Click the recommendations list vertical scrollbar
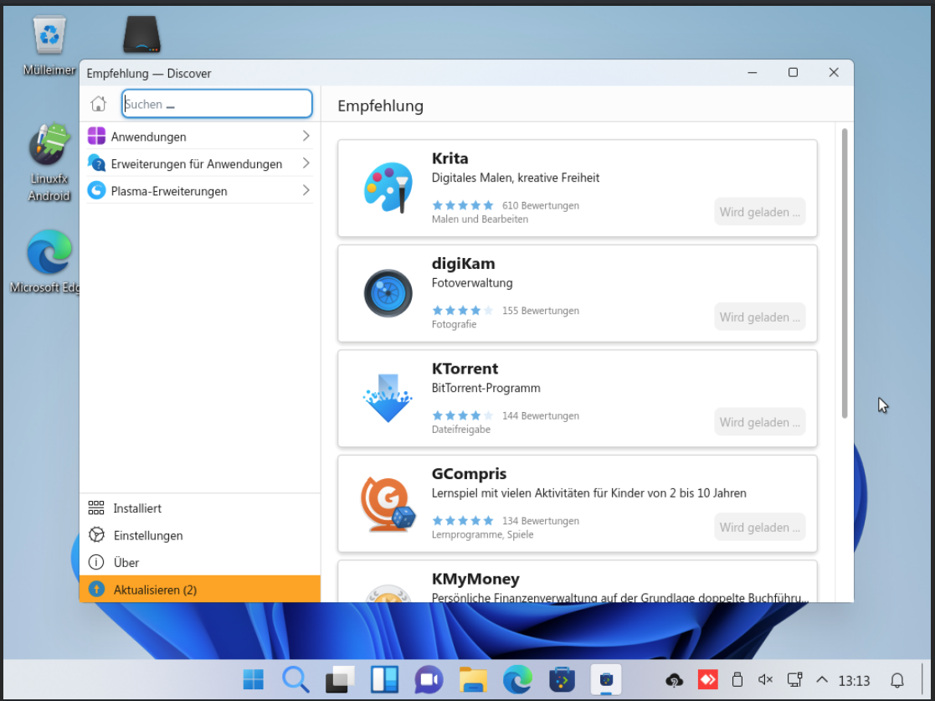 (x=845, y=273)
